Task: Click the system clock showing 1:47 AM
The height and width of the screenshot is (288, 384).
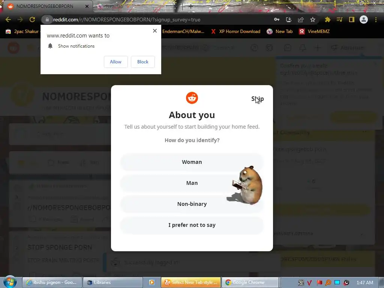Action: (365, 283)
